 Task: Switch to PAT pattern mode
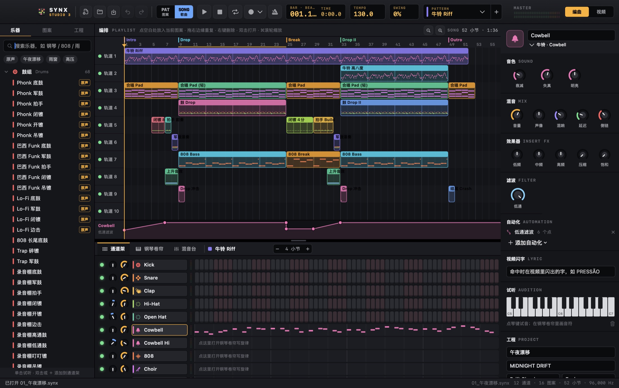pyautogui.click(x=165, y=12)
